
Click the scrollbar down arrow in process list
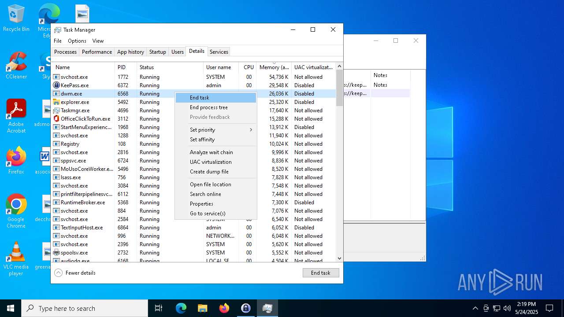click(339, 258)
